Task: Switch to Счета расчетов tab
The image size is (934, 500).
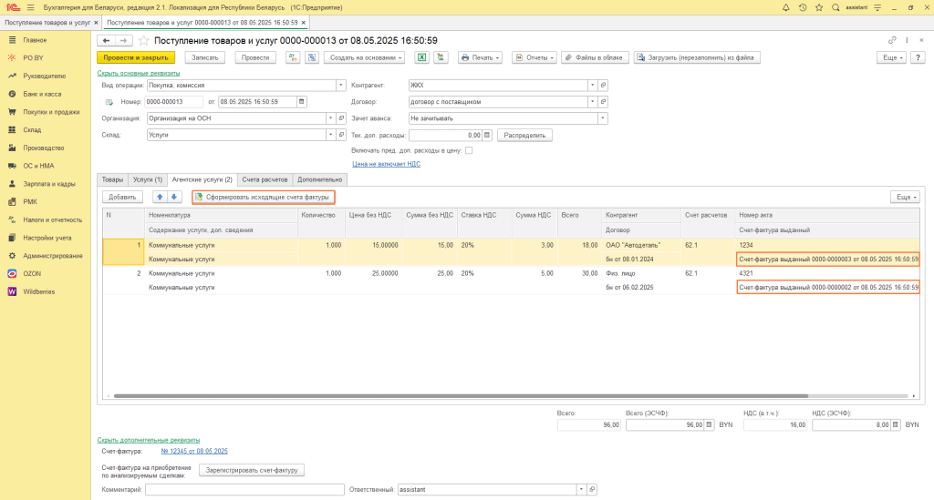Action: pyautogui.click(x=265, y=179)
